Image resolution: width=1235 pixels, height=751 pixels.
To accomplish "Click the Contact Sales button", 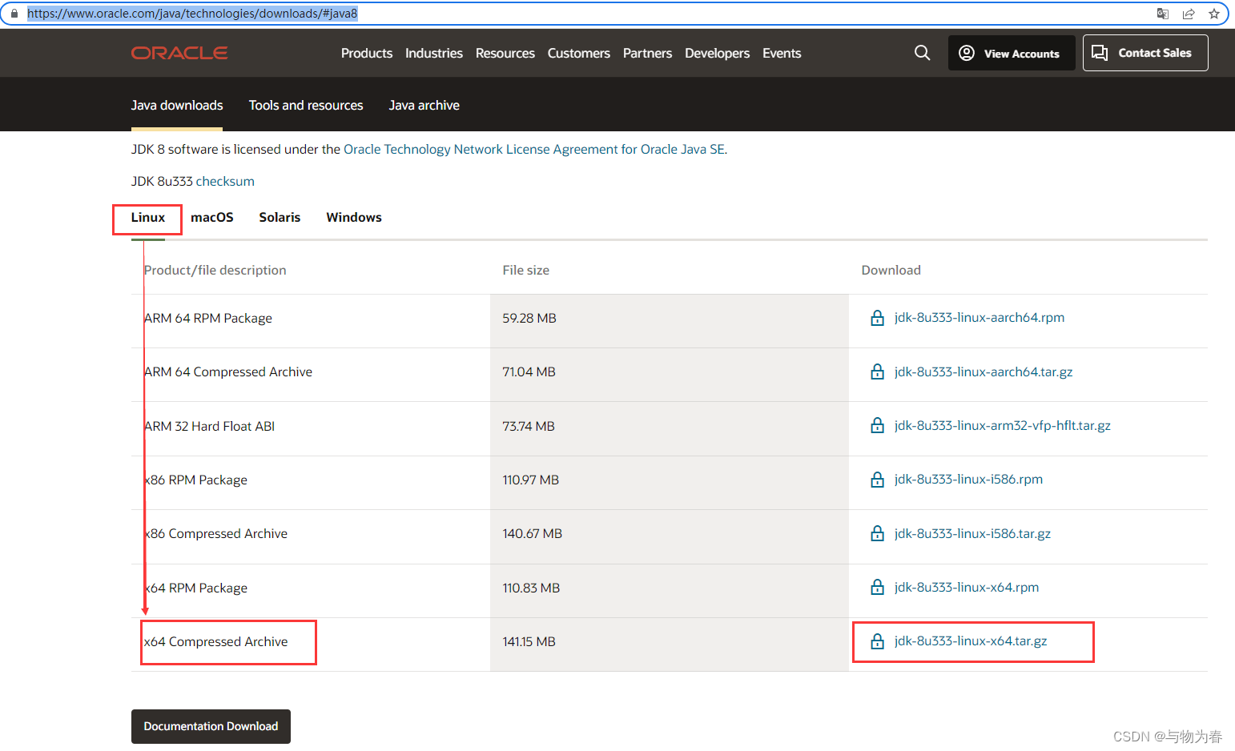I will (1145, 53).
